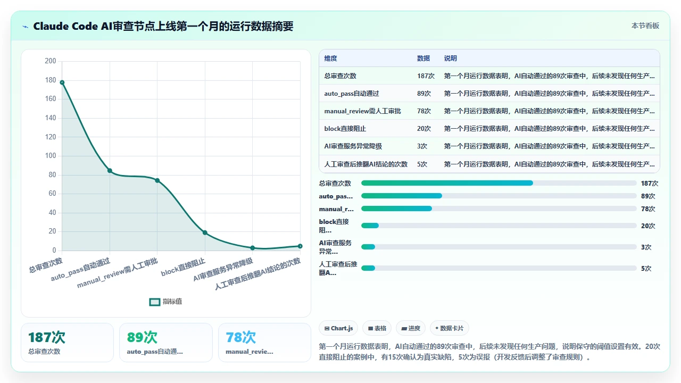Click the block直接阻... progress bar
681x383 pixels.
click(x=499, y=226)
